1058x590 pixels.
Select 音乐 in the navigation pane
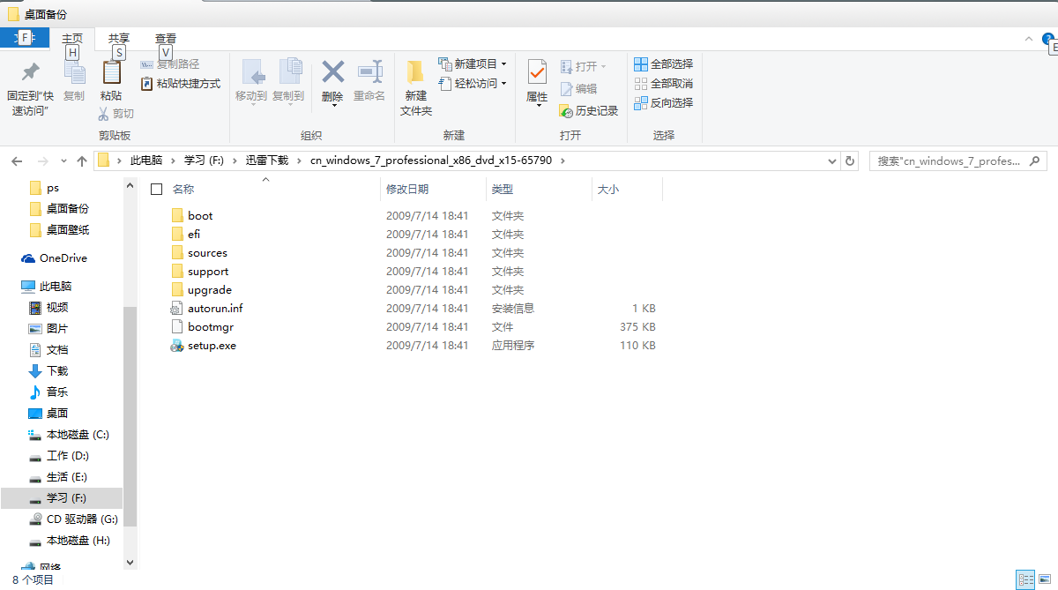coord(56,392)
